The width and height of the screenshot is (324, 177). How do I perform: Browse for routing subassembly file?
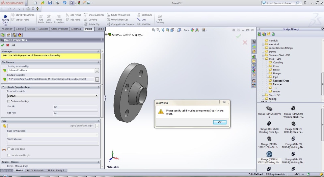[x=97, y=70]
